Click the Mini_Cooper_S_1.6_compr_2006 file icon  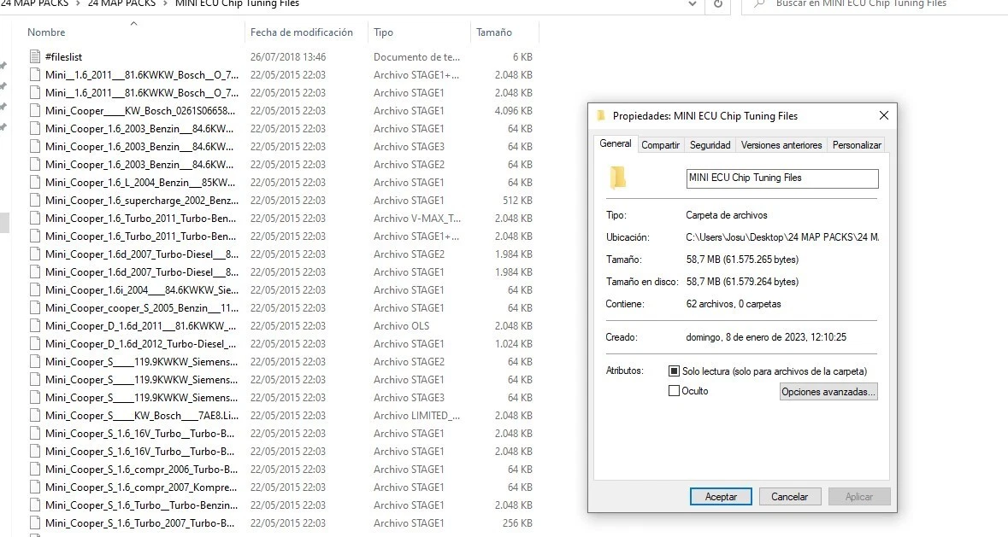[x=35, y=470]
